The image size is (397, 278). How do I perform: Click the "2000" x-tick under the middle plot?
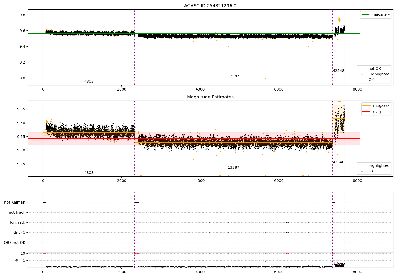121,181
